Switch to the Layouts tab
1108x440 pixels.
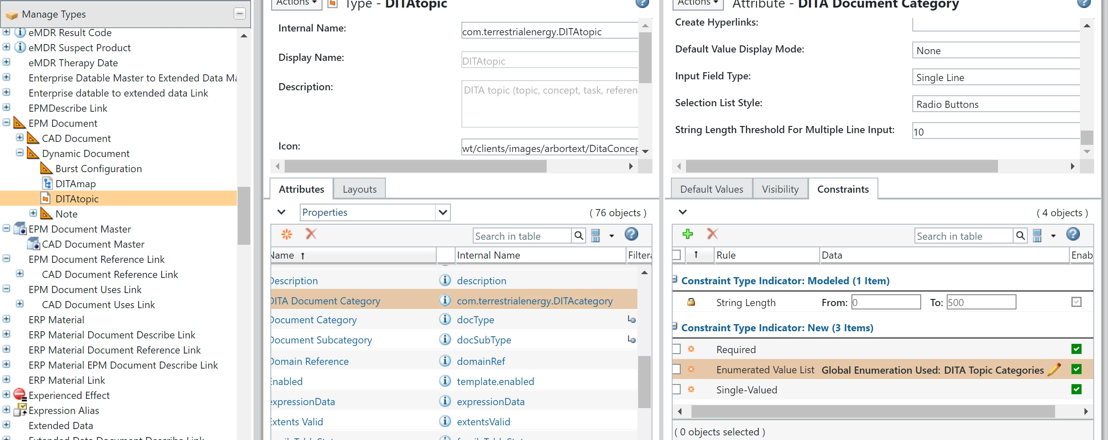(x=359, y=189)
